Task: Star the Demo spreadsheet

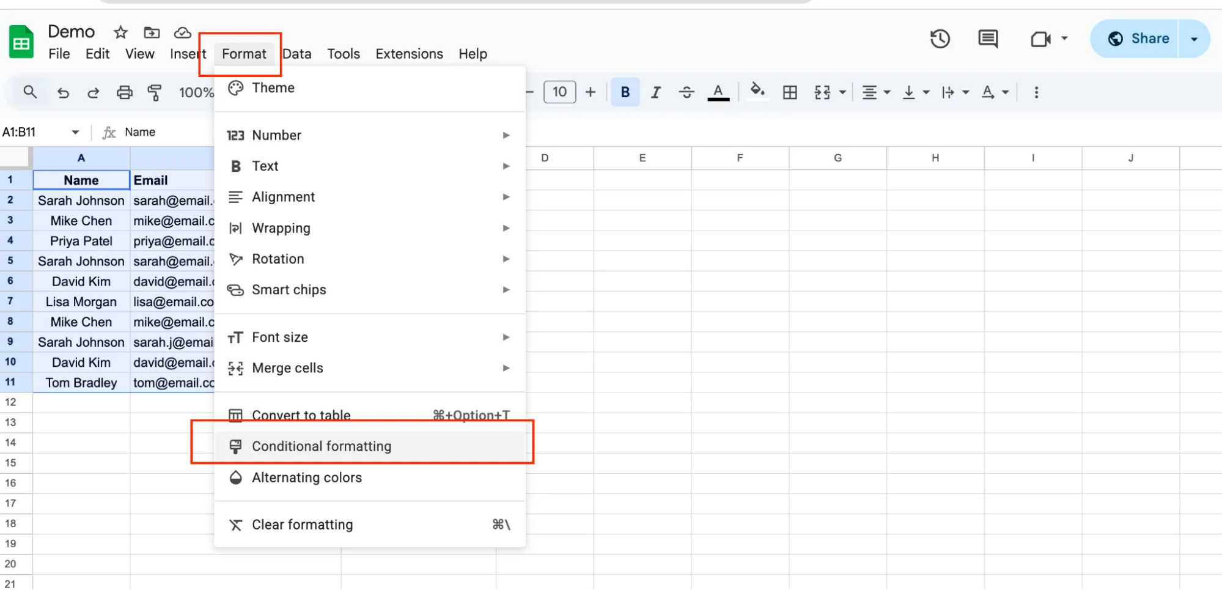Action: point(120,32)
